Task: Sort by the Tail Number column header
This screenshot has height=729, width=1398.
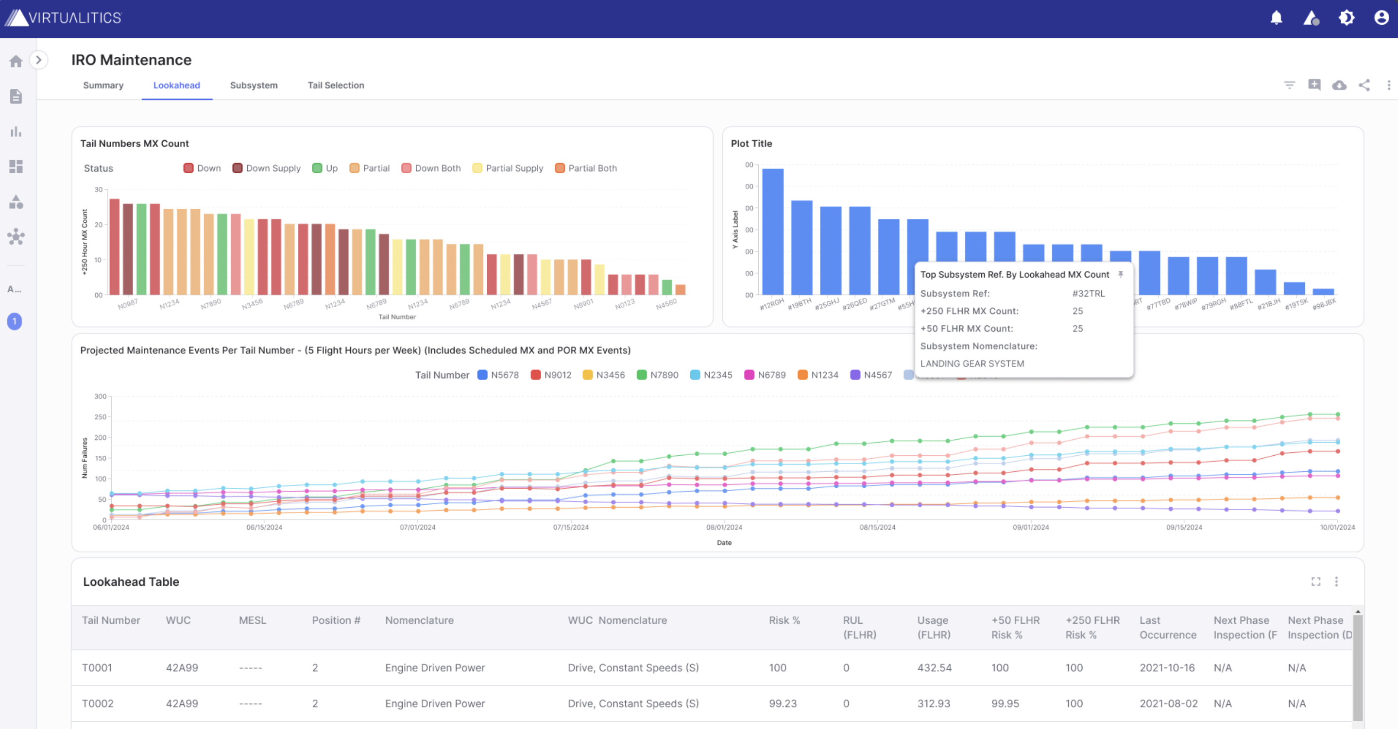Action: tap(111, 620)
